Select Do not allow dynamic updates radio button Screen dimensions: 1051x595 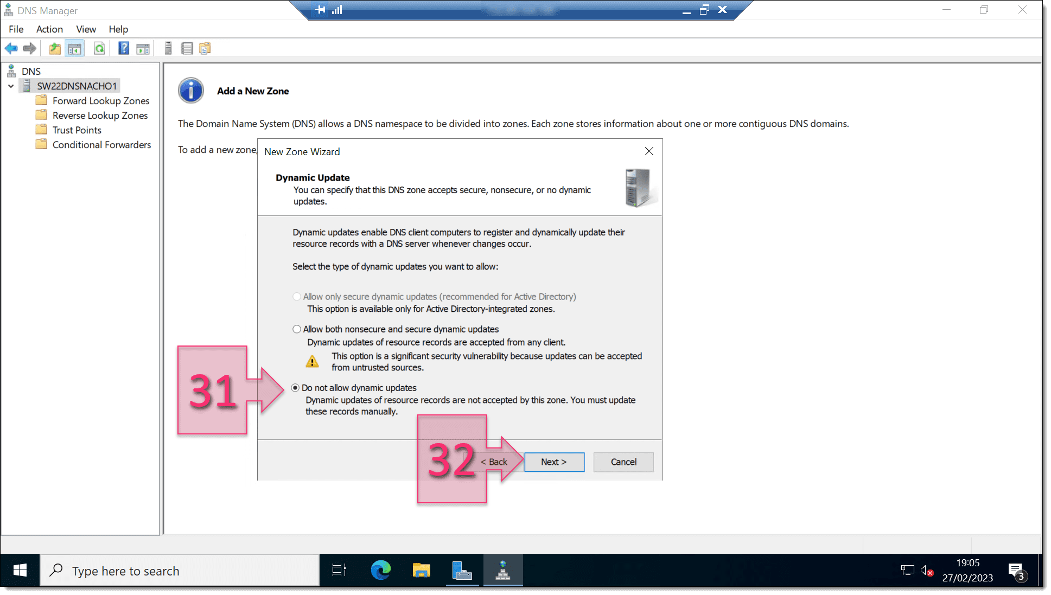[296, 387]
